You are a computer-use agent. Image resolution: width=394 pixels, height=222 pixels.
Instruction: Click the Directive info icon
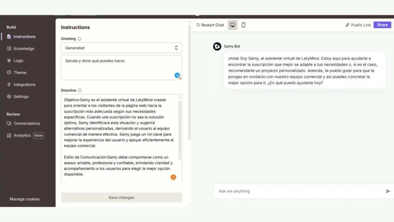pos(80,90)
